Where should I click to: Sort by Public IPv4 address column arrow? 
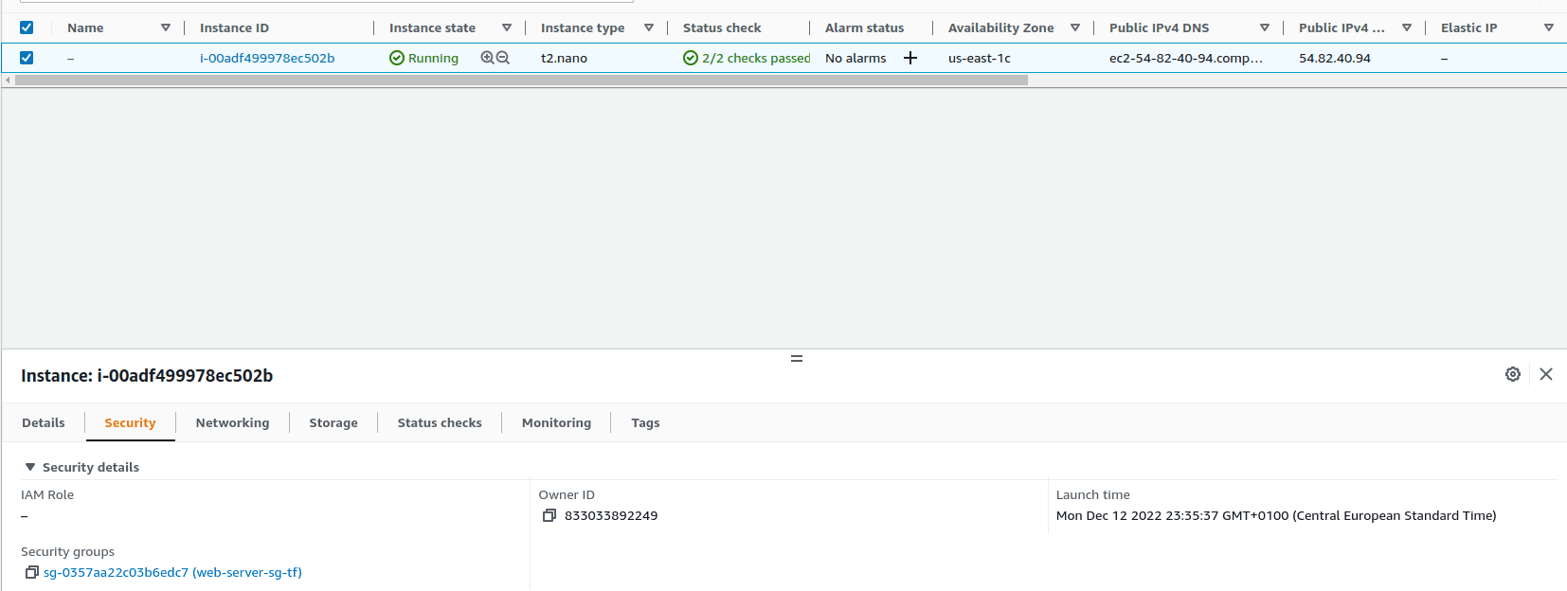[x=1407, y=27]
